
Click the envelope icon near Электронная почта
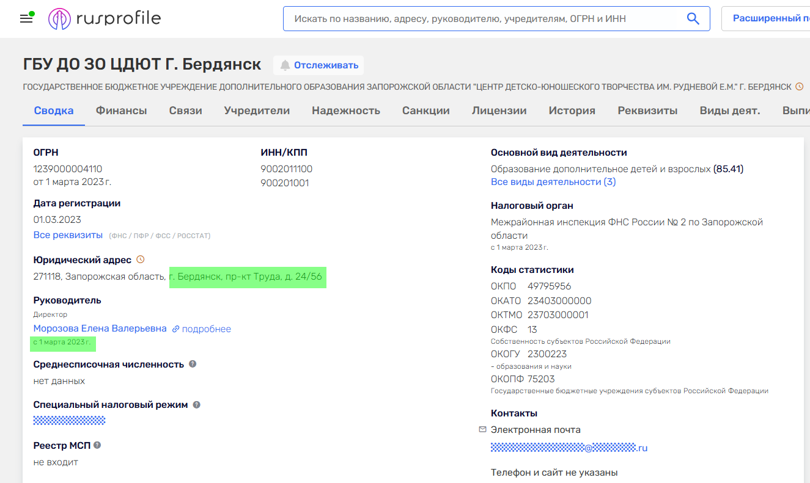coord(482,430)
